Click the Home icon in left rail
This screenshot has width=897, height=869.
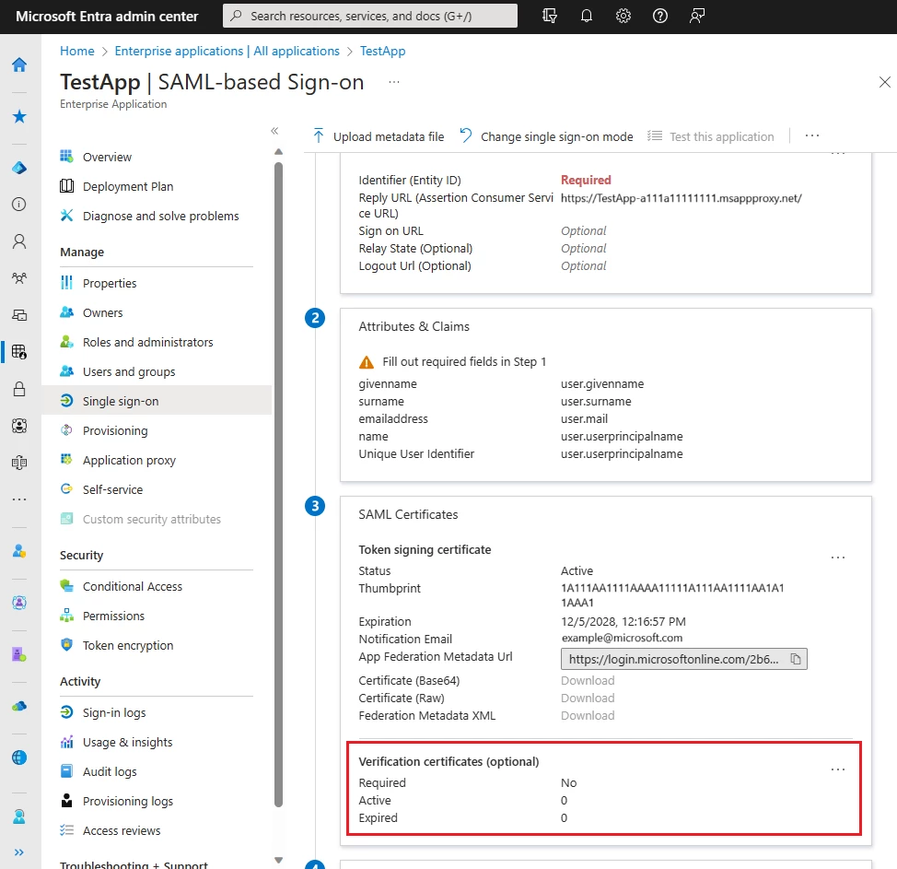(x=19, y=65)
